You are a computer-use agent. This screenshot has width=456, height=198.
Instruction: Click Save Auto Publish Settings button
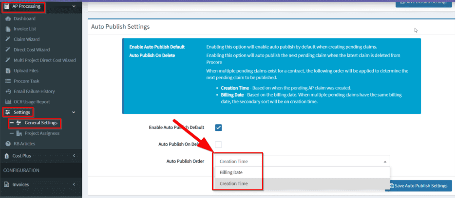coord(418,186)
